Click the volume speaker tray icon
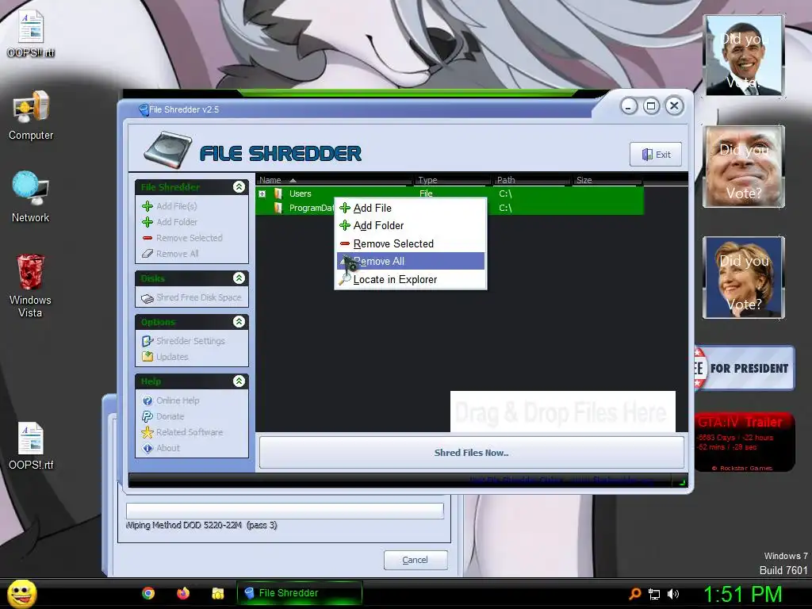 [673, 594]
